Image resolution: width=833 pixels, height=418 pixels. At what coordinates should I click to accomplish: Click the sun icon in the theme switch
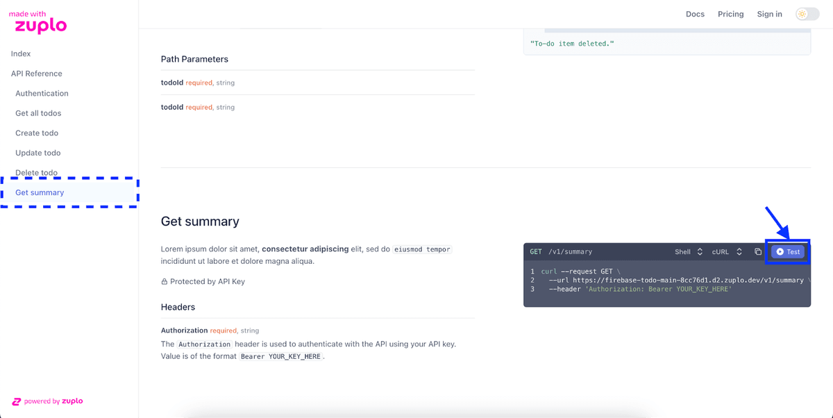coord(802,14)
